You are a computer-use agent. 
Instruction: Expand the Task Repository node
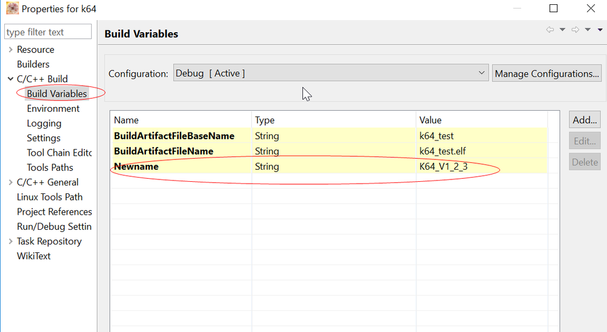[x=11, y=241]
